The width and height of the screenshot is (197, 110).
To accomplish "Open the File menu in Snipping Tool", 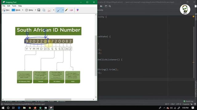I will 4,6.
